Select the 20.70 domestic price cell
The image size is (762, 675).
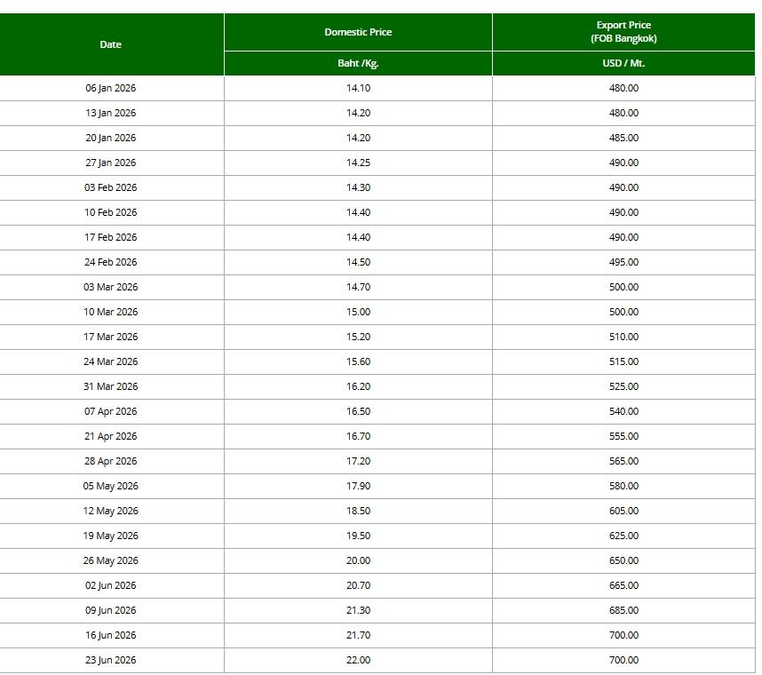pyautogui.click(x=358, y=585)
